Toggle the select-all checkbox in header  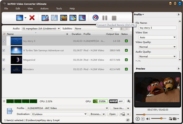(4, 34)
